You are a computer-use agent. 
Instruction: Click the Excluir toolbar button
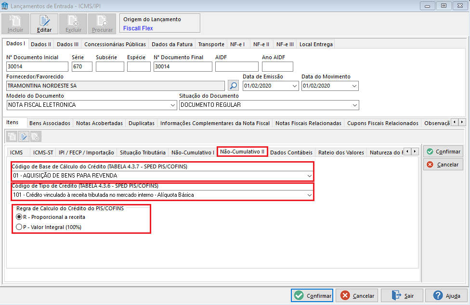73,24
